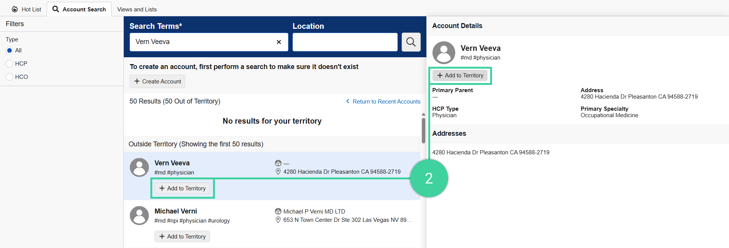Select Vern Veeva search result name
Image resolution: width=729 pixels, height=248 pixels.
tap(172, 163)
